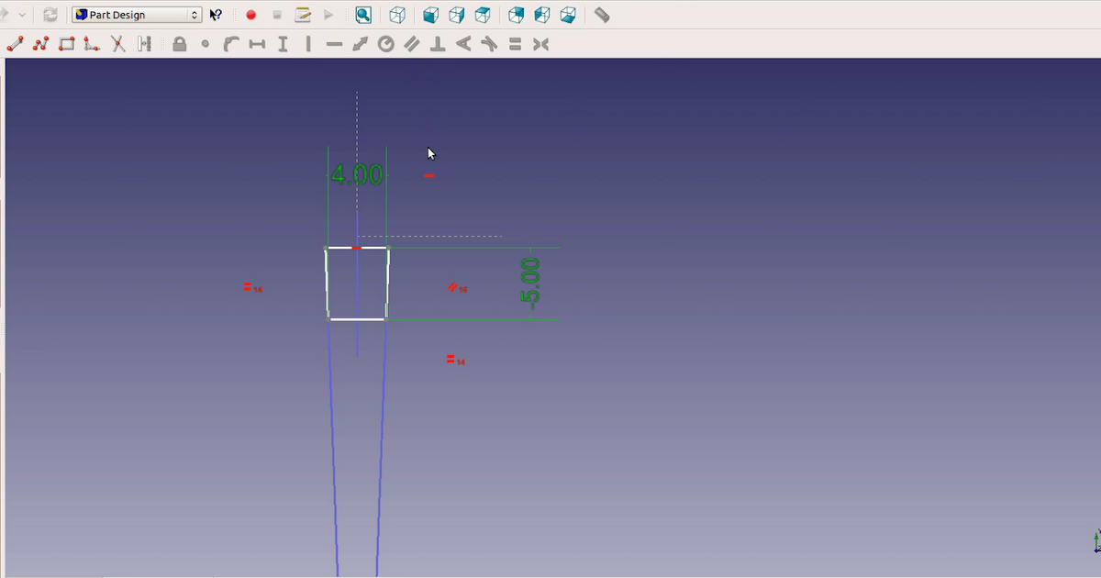
Task: Run the macro with the green play button
Action: [x=328, y=15]
